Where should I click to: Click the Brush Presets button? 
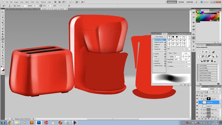[x=159, y=36]
